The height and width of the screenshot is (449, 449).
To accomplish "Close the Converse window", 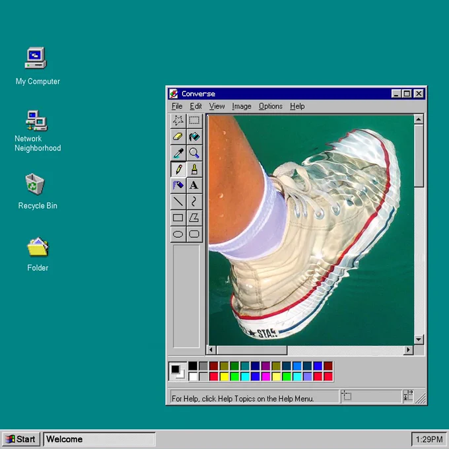I will 419,94.
